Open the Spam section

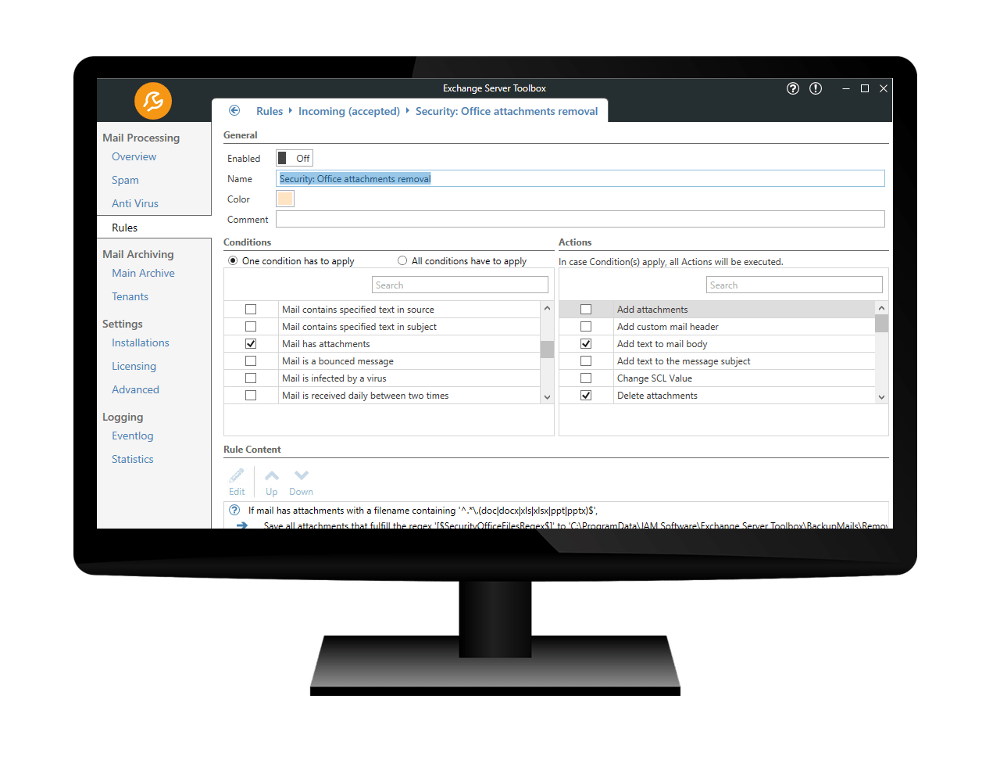125,180
